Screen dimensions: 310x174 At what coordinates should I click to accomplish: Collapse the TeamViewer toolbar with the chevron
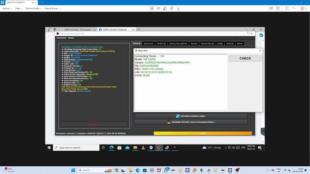(294, 8)
